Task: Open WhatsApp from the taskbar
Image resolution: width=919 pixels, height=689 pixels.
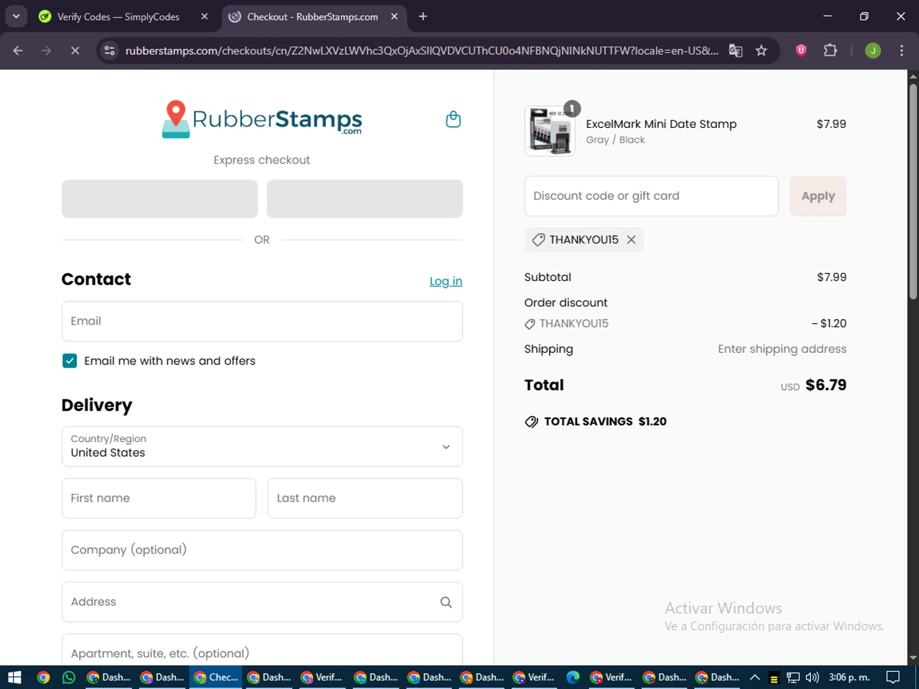Action: [x=69, y=677]
